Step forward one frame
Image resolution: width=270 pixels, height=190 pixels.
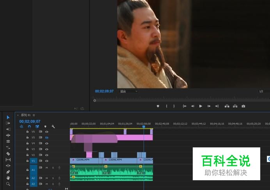coord(209,106)
